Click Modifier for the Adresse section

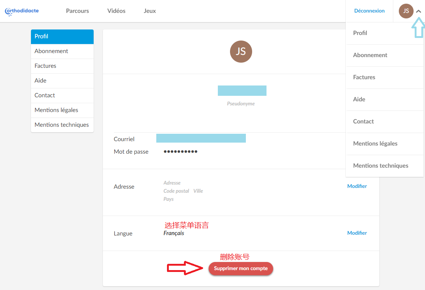(x=357, y=186)
